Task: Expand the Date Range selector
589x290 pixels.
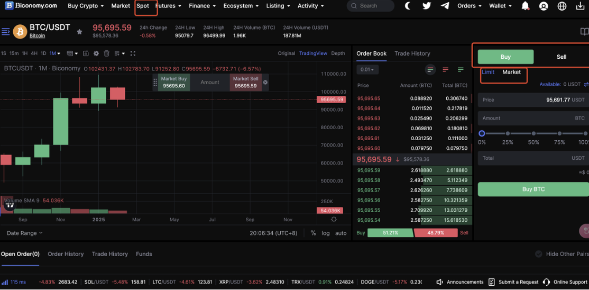Action: (24, 233)
